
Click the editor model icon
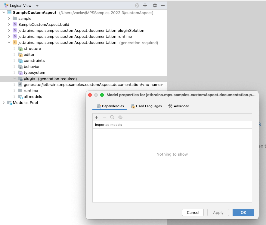tap(20, 55)
